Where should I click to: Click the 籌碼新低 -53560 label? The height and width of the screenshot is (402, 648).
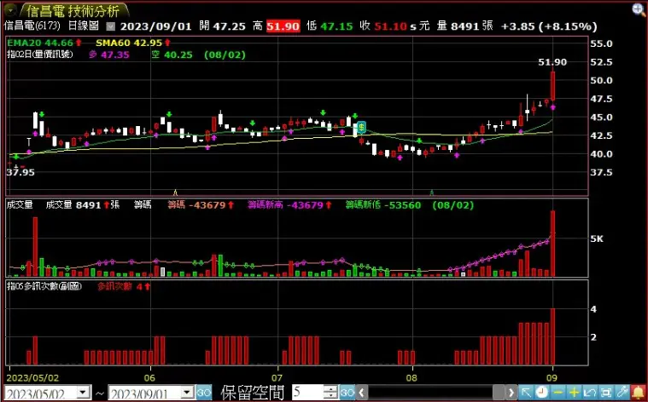tap(383, 204)
